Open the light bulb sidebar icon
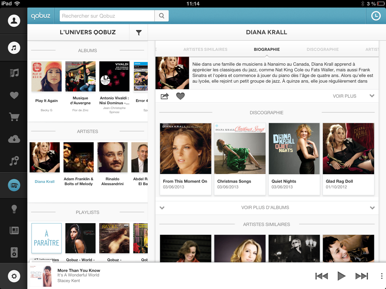The height and width of the screenshot is (289, 386). click(14, 209)
